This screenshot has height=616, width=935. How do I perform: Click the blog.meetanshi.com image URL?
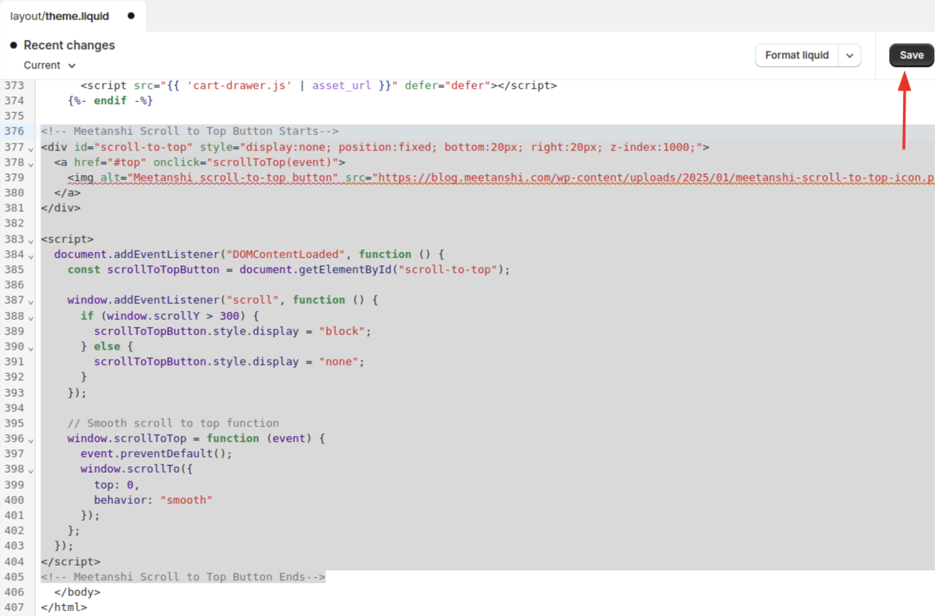coord(653,178)
